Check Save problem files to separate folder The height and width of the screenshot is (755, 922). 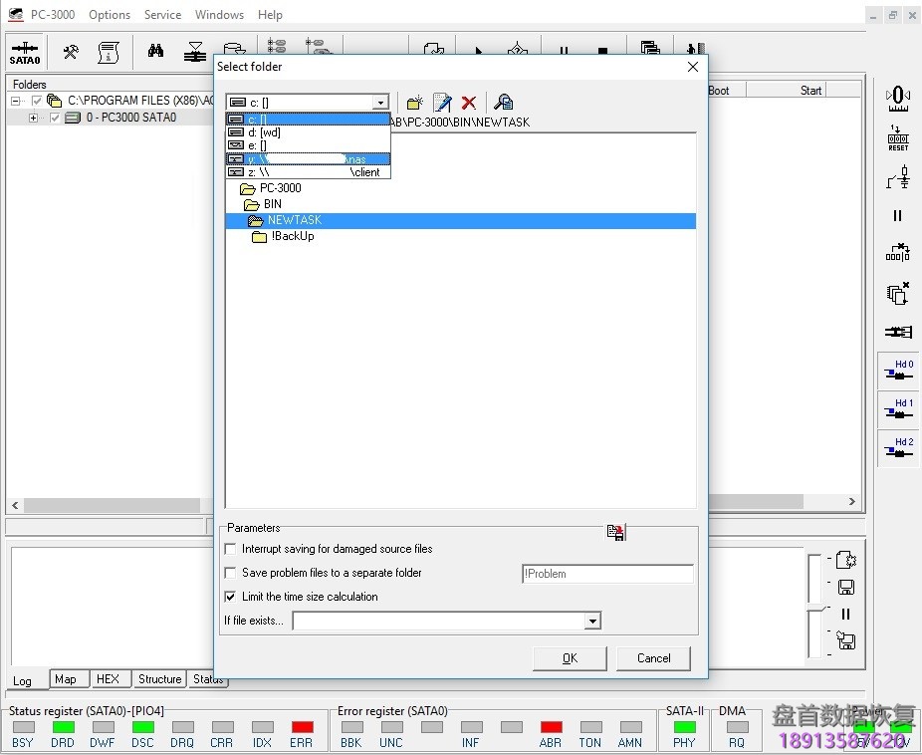tap(232, 573)
